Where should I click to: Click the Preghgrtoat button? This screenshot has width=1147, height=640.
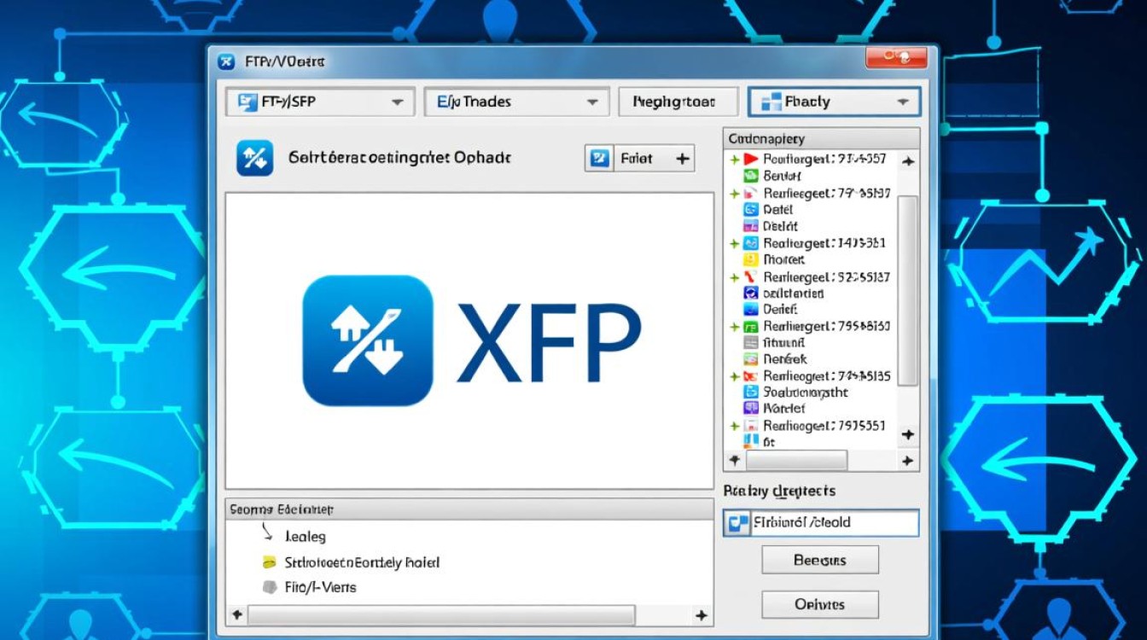pyautogui.click(x=678, y=102)
